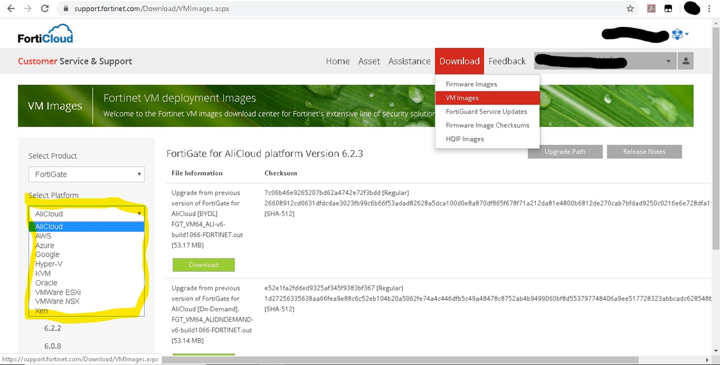
Task: Click the user profile icon button
Action: 685,61
